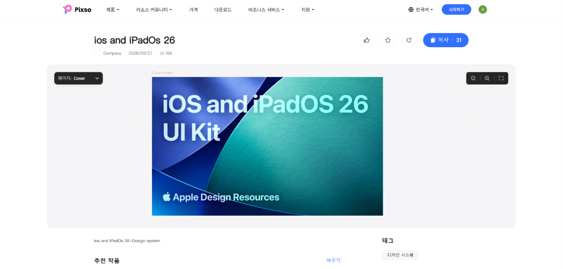Expand 리소스 커뮤니티 menu
The image size is (563, 269).
pos(154,10)
